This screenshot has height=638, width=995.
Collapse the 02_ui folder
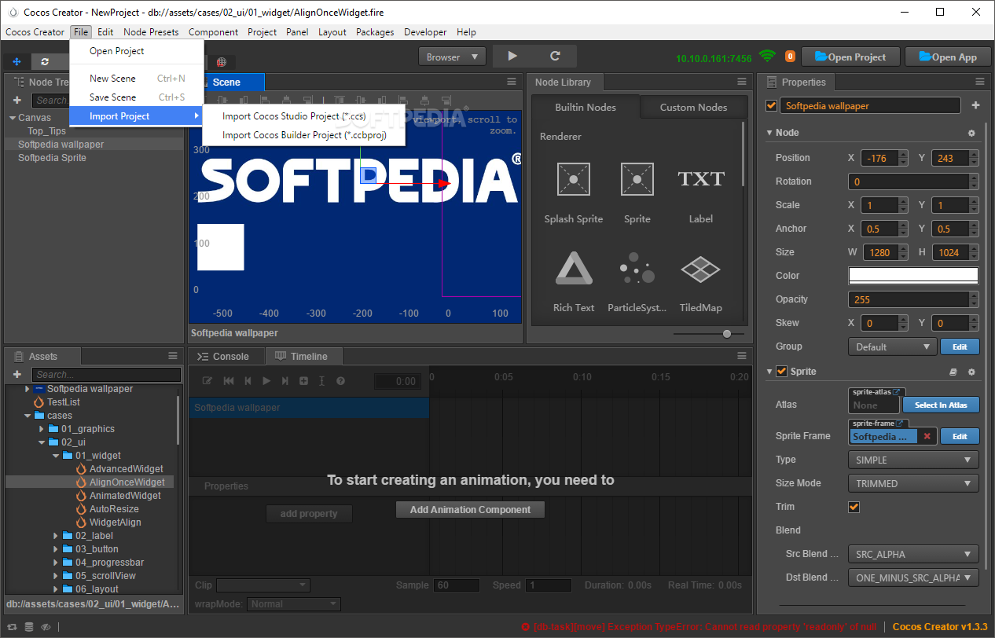(x=42, y=442)
